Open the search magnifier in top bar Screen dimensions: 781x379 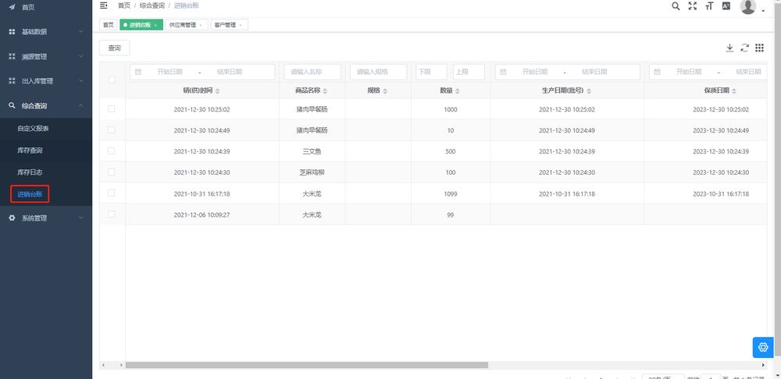point(676,6)
